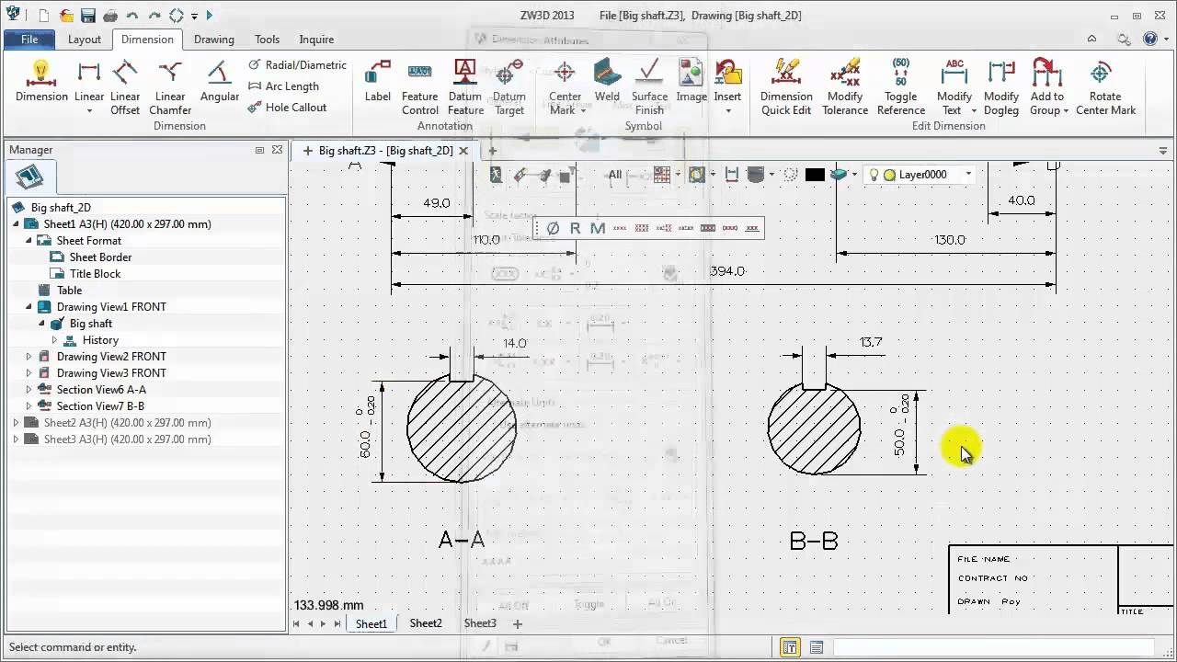Choose the Linear dimension tool
The width and height of the screenshot is (1177, 662).
89,82
